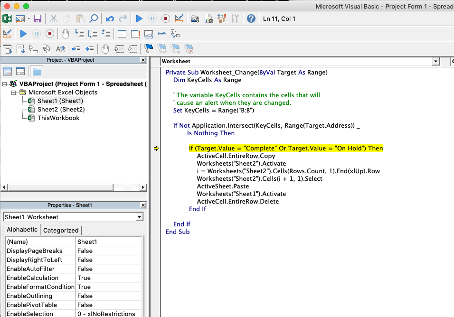Open the Sheet1 Worksheet combo in Properties
Screen dimensions: 454x317
pos(139,218)
